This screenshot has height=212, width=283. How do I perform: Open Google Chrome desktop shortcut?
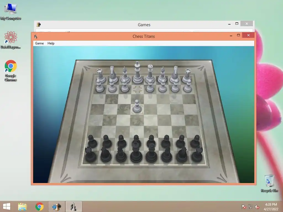click(11, 71)
